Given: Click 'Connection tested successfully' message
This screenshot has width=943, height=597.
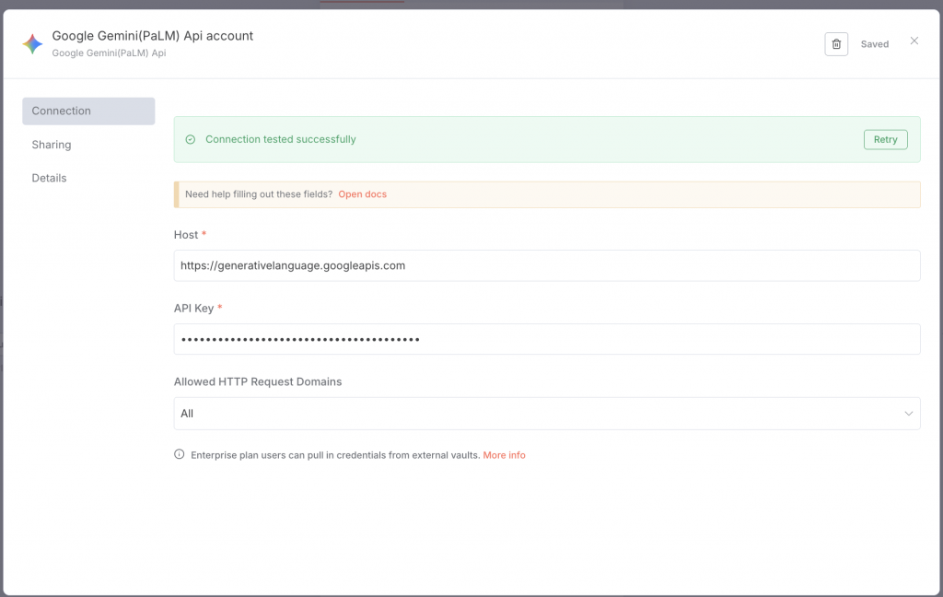Looking at the screenshot, I should click(x=281, y=140).
